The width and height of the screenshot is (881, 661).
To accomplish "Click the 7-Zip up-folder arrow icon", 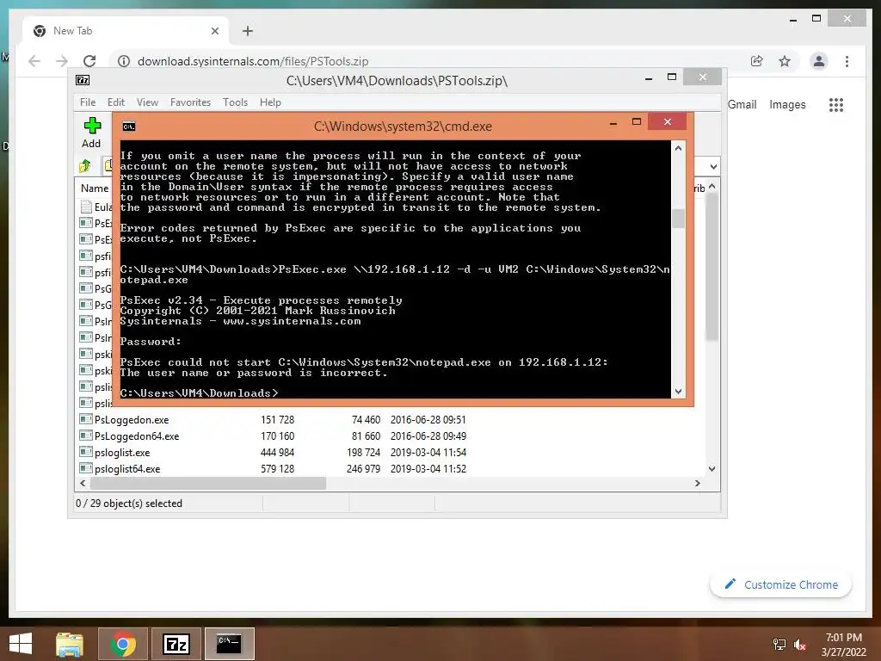I will 85,165.
